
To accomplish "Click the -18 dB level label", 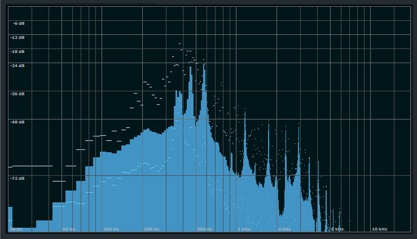I will point(17,51).
